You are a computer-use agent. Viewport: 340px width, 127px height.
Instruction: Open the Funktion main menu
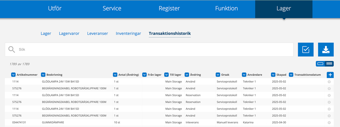coord(226,9)
